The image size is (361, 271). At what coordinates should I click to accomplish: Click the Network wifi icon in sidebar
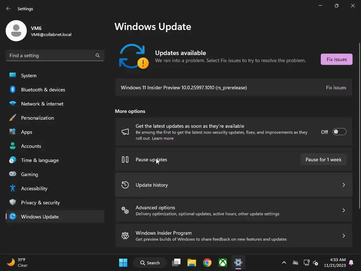pos(13,103)
